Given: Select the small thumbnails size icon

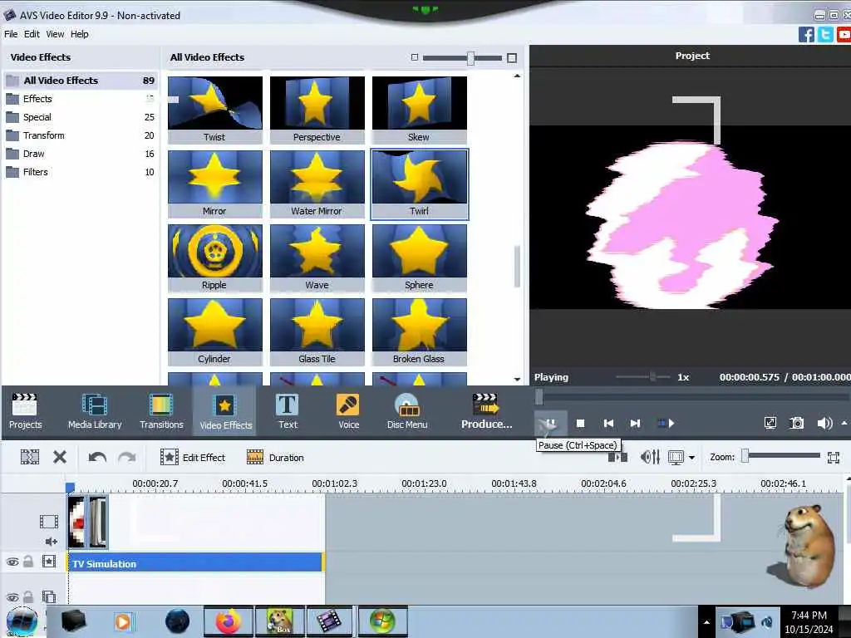Looking at the screenshot, I should tap(415, 57).
